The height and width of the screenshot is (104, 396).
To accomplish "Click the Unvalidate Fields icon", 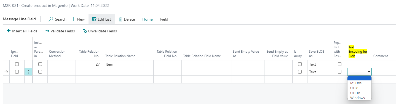I will 85,31.
